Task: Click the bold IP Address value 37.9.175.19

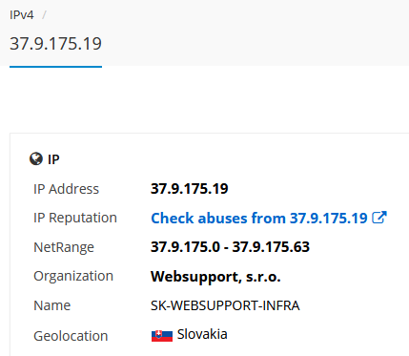Action: pyautogui.click(x=190, y=189)
